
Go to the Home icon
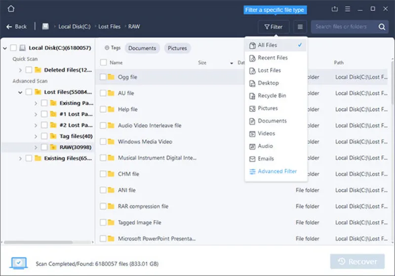pos(11,9)
